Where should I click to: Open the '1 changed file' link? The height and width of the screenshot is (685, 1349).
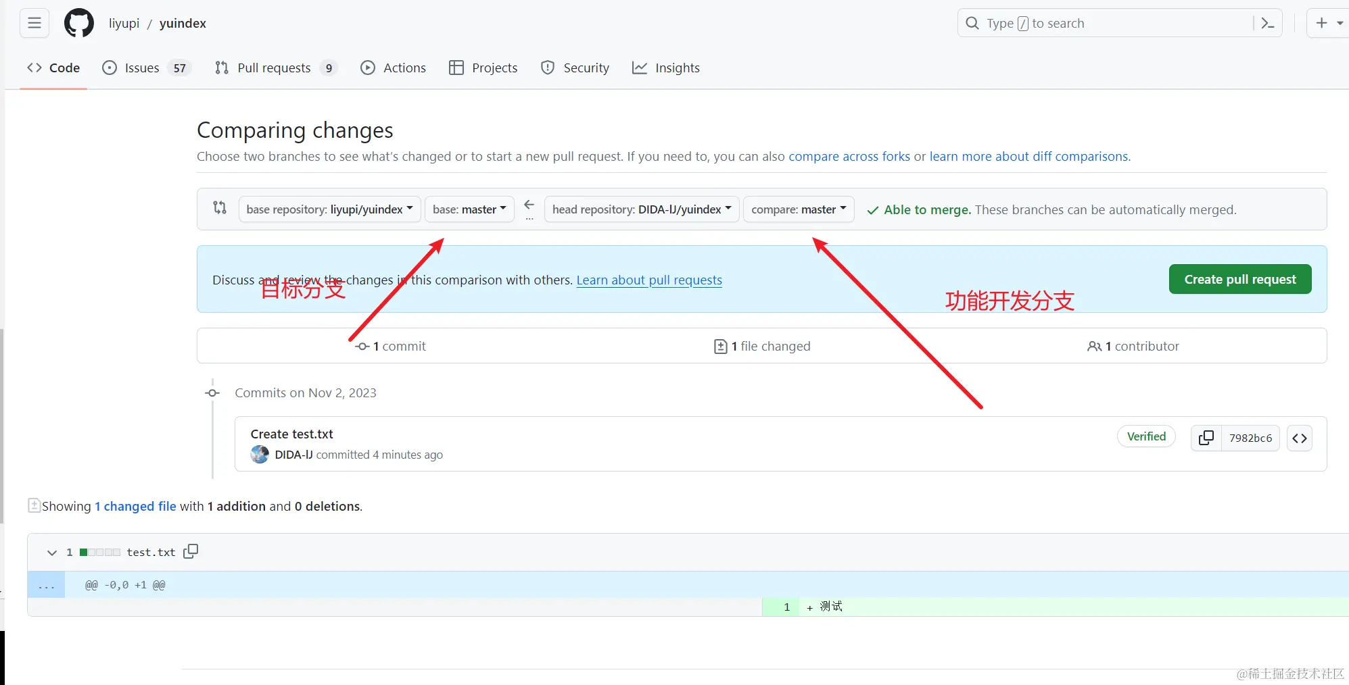pyautogui.click(x=135, y=506)
